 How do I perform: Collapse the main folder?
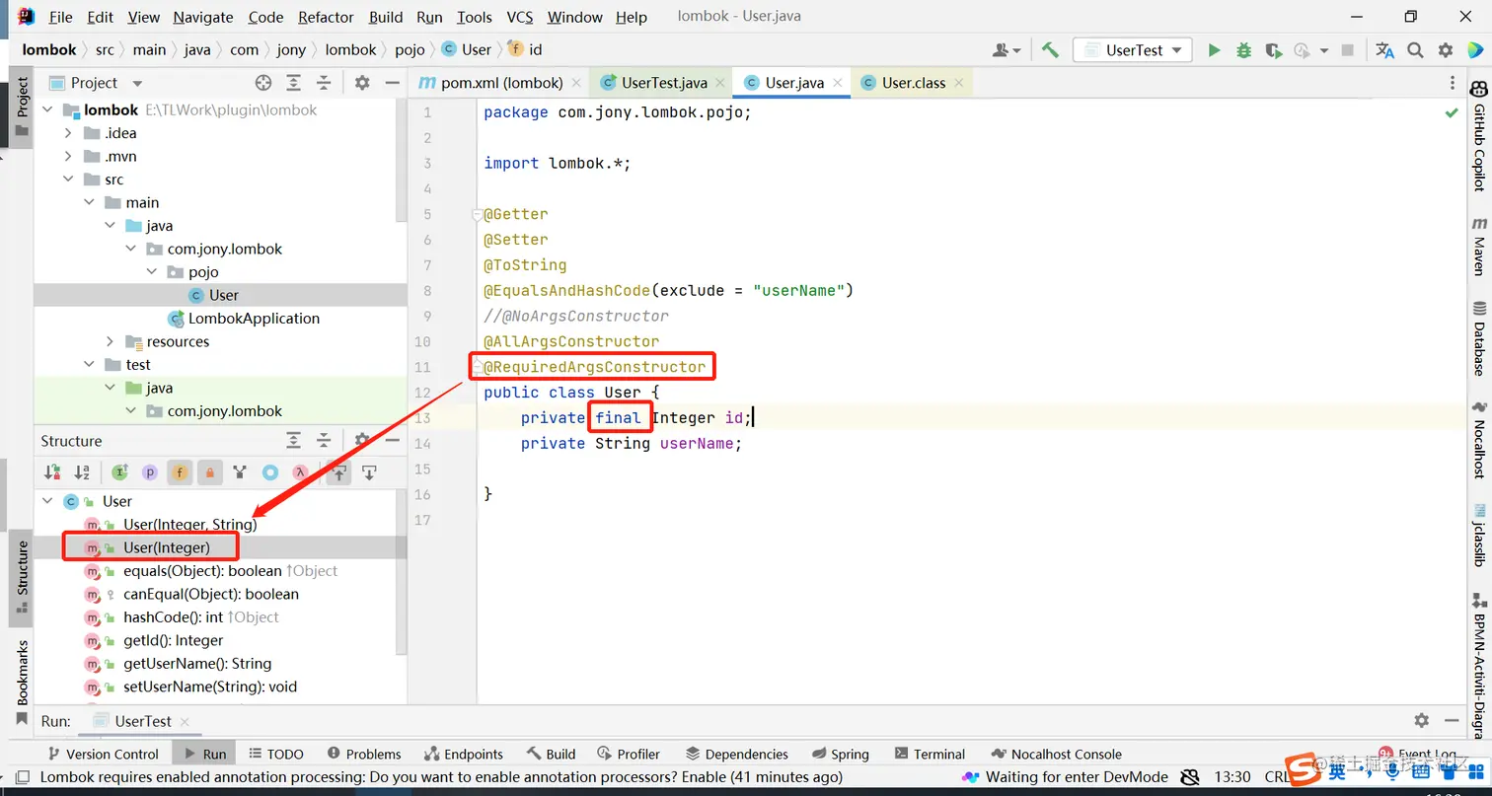point(89,202)
